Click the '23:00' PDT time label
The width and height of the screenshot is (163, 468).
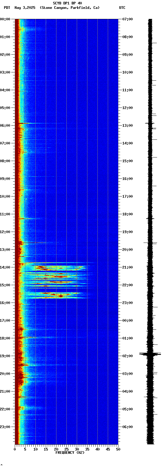[5, 427]
